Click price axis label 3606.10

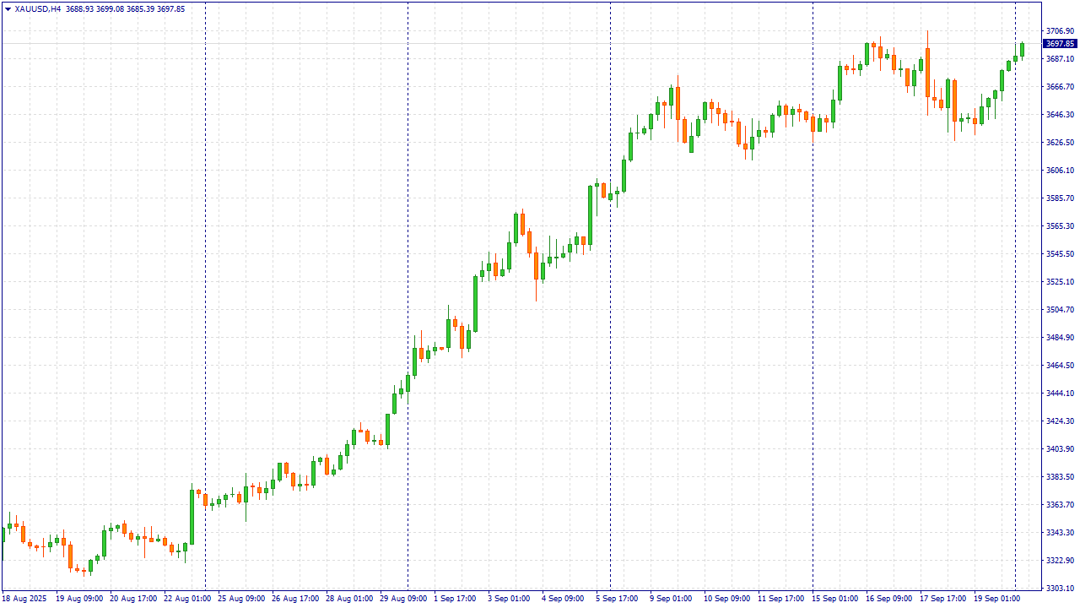pyautogui.click(x=1060, y=171)
